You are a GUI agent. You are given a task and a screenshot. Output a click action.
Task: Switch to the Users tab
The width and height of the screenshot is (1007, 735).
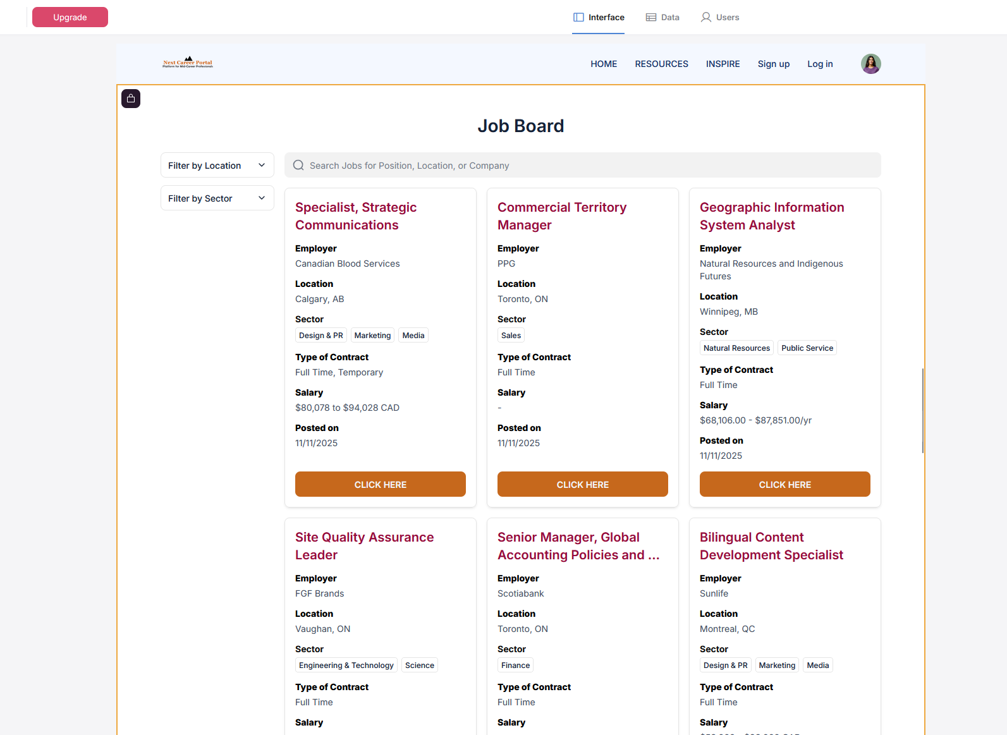[720, 17]
